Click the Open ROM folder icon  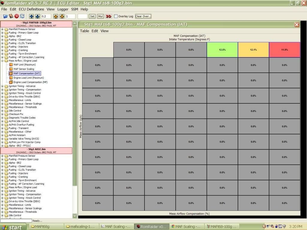tap(5, 16)
